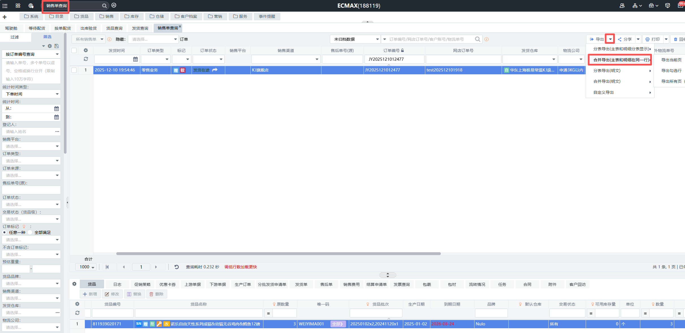Click the magnifier icon in the top search box
This screenshot has height=333, width=685.
click(104, 6)
